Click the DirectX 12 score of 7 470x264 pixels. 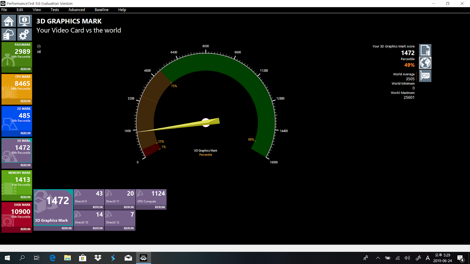[132, 215]
